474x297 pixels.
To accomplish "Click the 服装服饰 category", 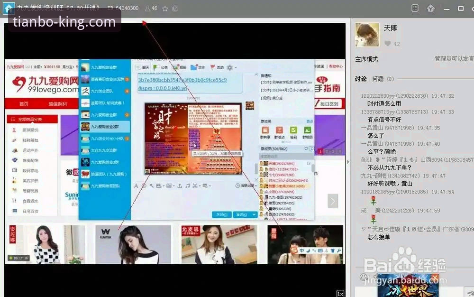I will pyautogui.click(x=30, y=130).
